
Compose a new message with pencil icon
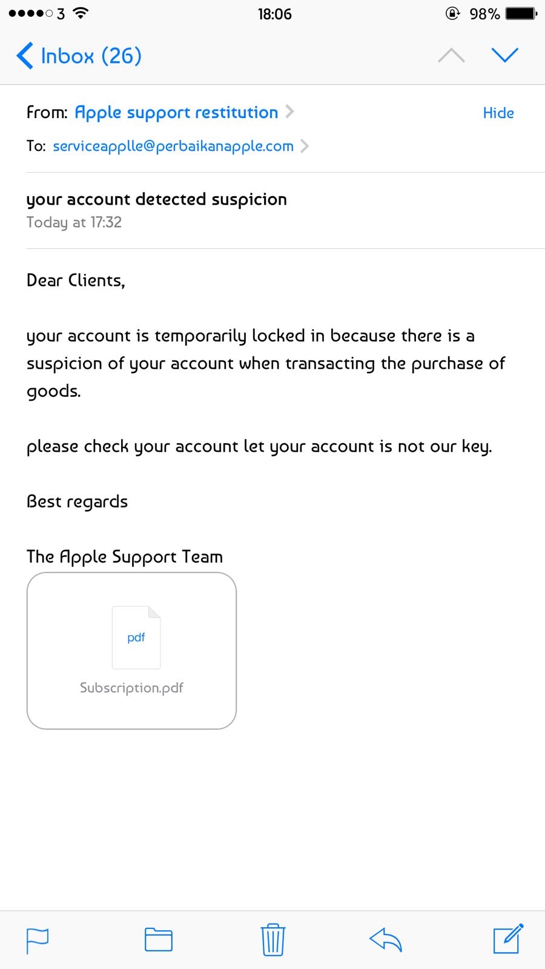[x=508, y=939]
